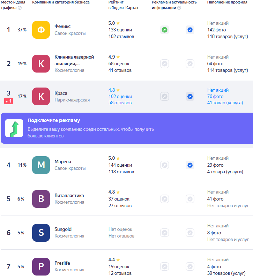Screen dimensions: 253x279
Task: Click the red K avatar of Клиника лазерной эпиляции
Action: point(41,63)
